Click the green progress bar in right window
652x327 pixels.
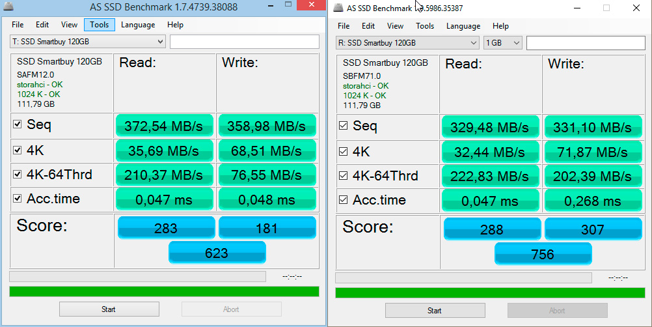[490, 292]
